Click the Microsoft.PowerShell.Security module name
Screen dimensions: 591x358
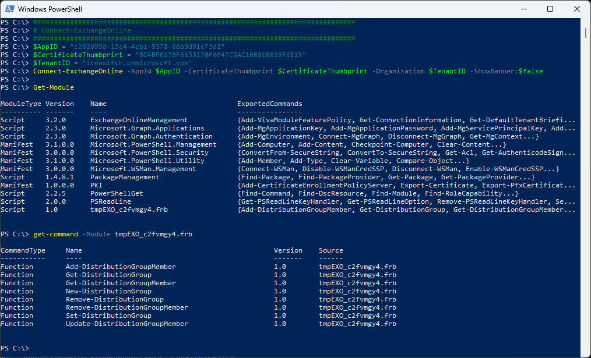coord(149,153)
